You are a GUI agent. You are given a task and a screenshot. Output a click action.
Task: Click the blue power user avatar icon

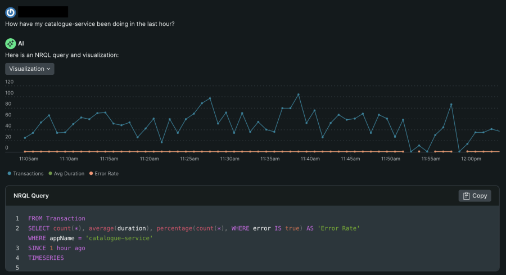click(11, 12)
